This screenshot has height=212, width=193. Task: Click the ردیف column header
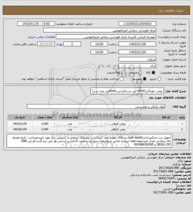[x=182, y=117]
